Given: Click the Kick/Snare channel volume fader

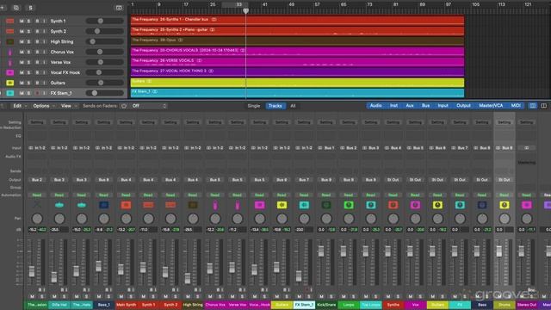Looking at the screenshot, I should pyautogui.click(x=321, y=251).
